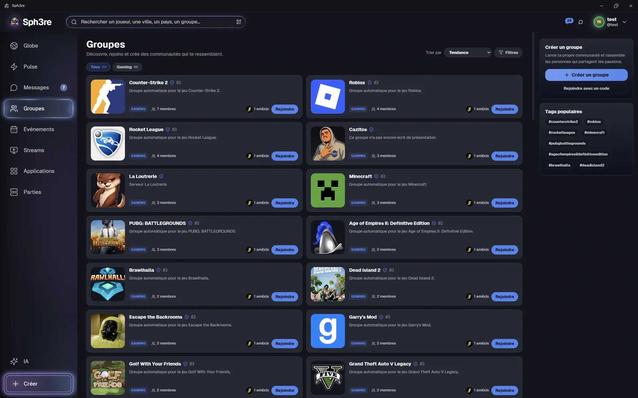Click the test user avatar
638x398 pixels.
(599, 22)
